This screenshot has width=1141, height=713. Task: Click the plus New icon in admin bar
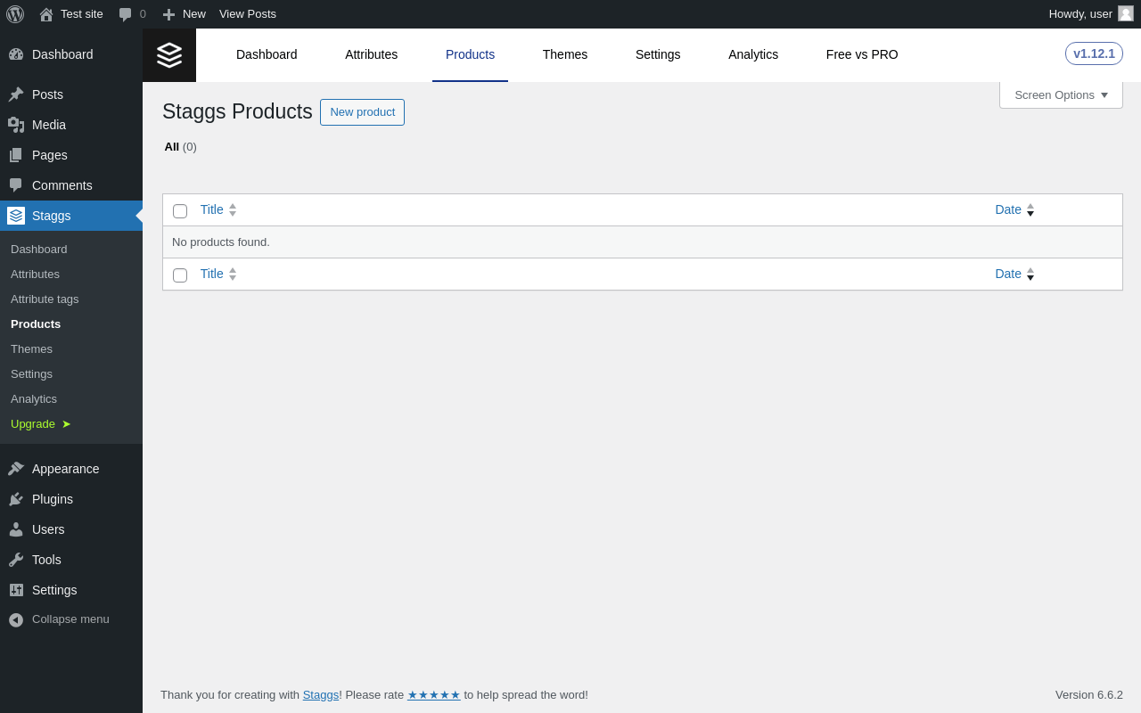(168, 14)
